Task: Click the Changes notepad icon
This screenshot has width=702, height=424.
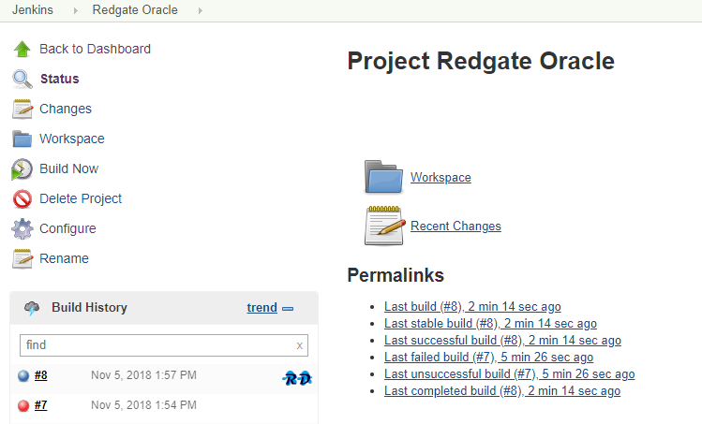Action: 22,109
